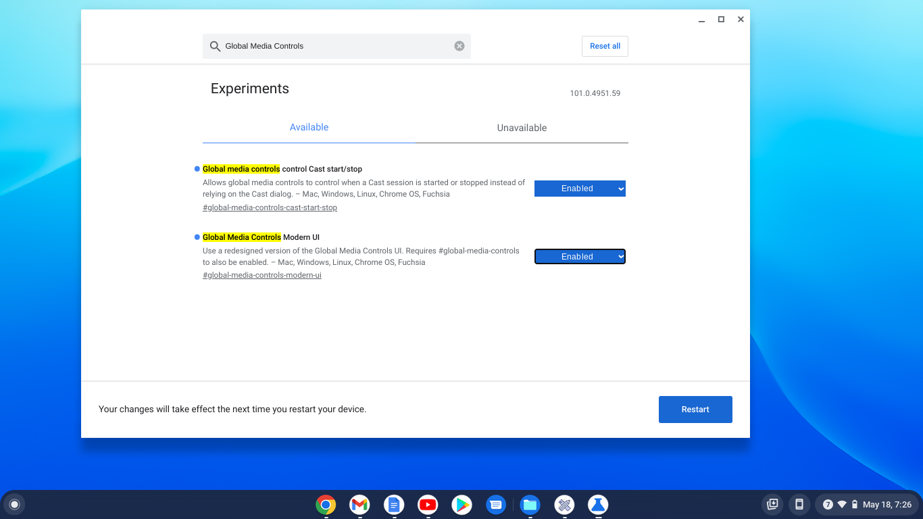Open the crossed pencil-ruler app on shelf
The height and width of the screenshot is (519, 923).
[564, 504]
